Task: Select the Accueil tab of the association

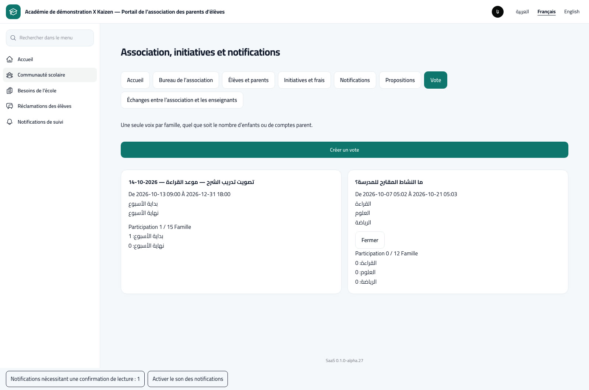Action: click(x=135, y=80)
